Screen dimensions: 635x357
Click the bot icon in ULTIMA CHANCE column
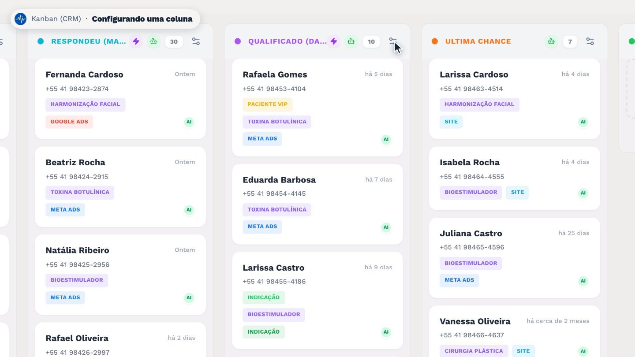coord(551,41)
